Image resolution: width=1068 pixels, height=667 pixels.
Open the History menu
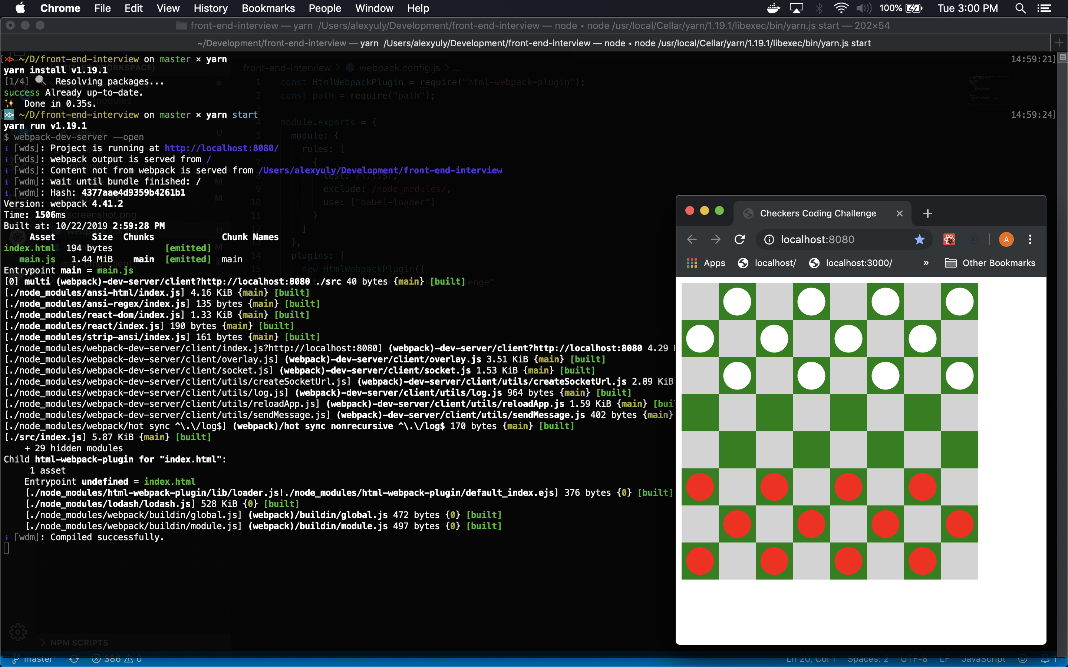pos(211,8)
